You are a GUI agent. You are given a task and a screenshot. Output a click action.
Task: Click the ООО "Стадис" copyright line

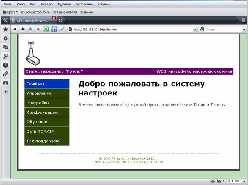128,158
